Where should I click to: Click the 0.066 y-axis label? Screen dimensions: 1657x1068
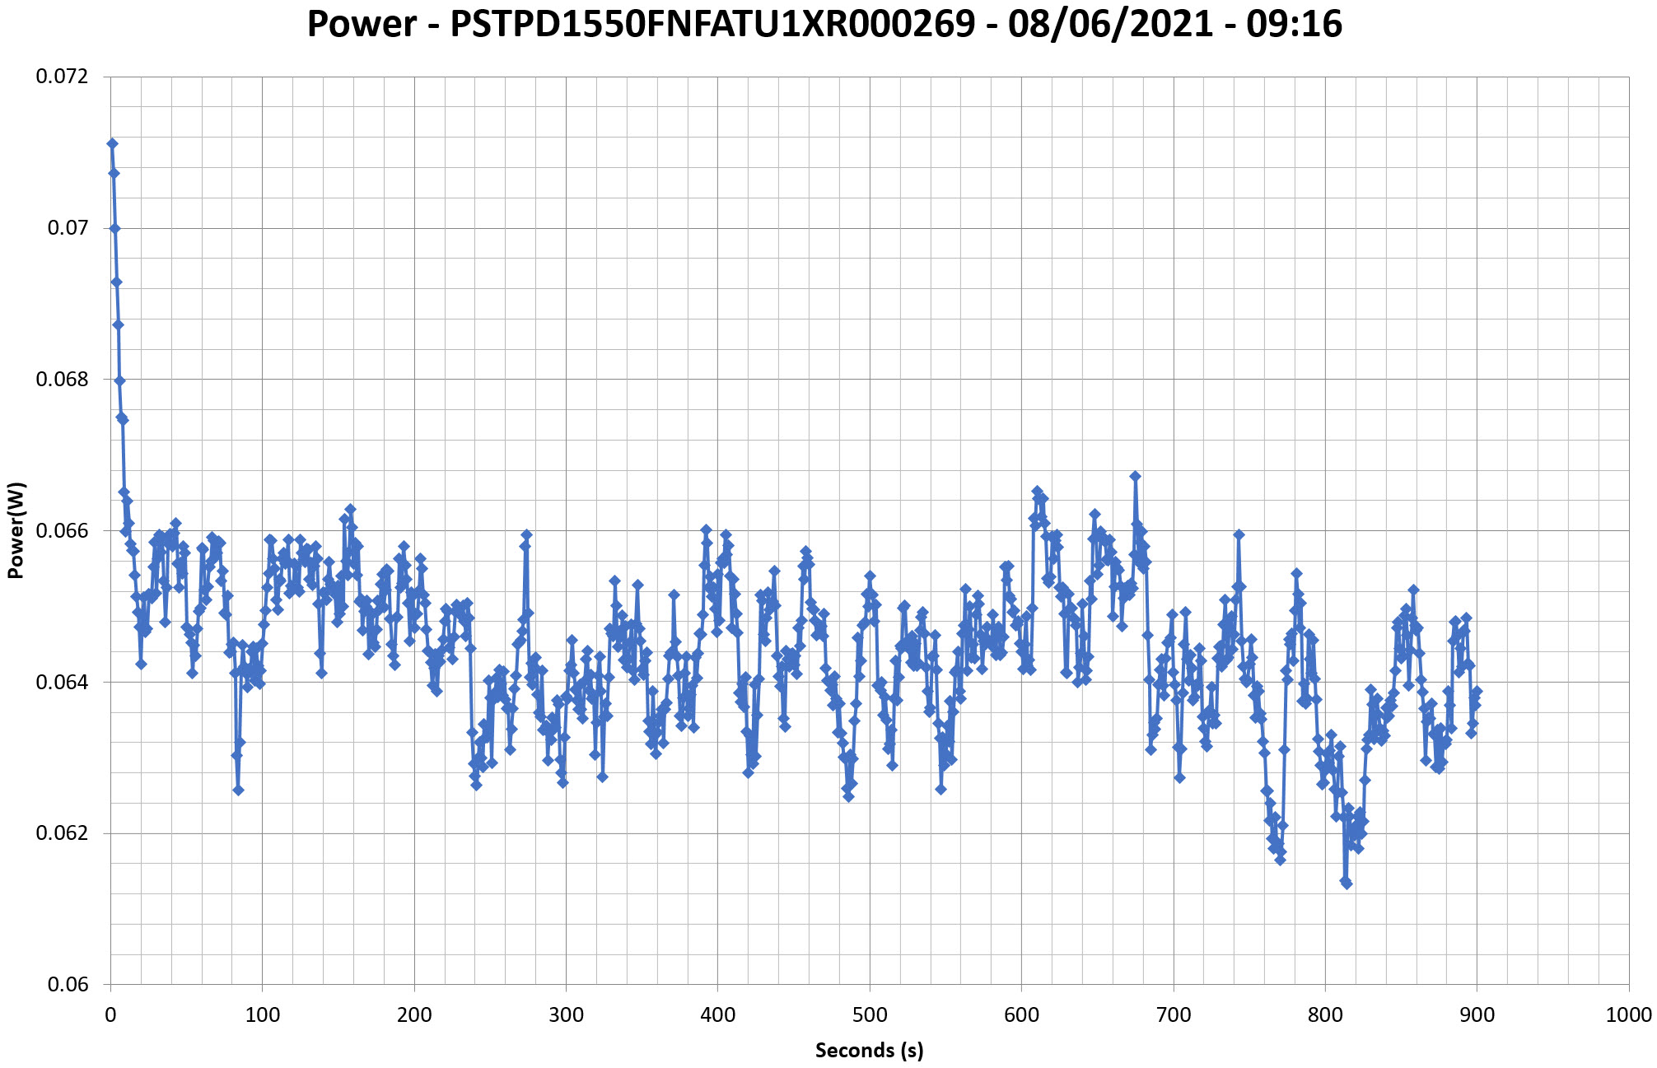pos(61,530)
